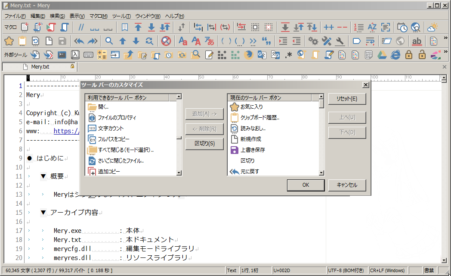The image size is (451, 276).
Task: Click the A-Z sort macro icon
Action: [372, 27]
